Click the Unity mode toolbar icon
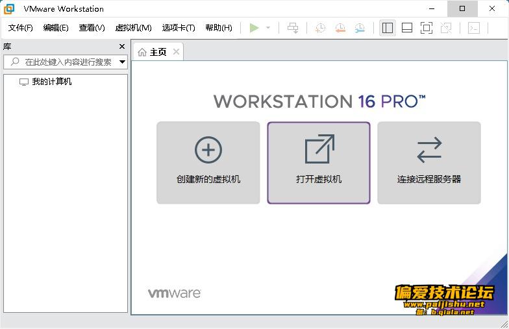This screenshot has width=509, height=329. tap(446, 28)
